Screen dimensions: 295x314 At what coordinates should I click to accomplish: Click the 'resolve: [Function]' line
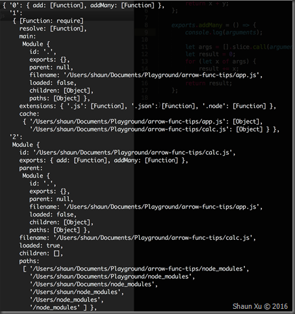pyautogui.click(x=53, y=29)
